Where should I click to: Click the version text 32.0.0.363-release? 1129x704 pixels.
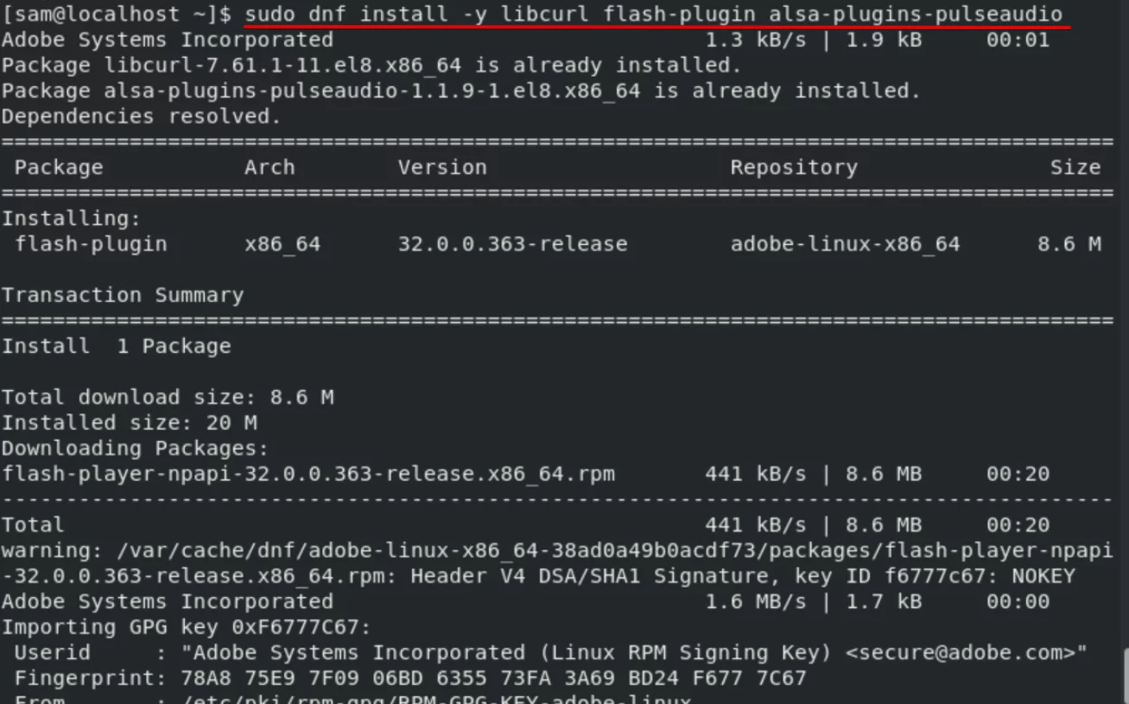pos(513,244)
